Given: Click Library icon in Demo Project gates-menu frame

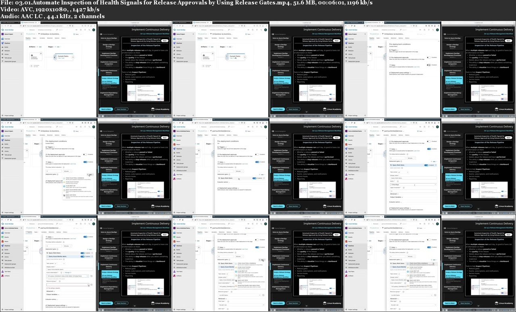Looking at the screenshot, I should (2, 151).
